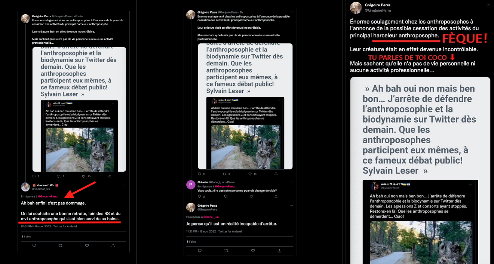Image resolution: width=494 pixels, height=264 pixels.
Task: Like the tweet "incapable d'arrêter"
Action: tap(253, 251)
